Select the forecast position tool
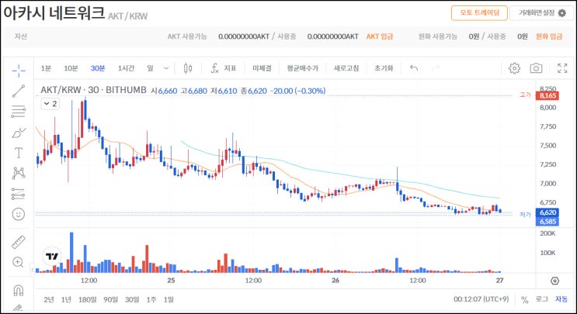The width and height of the screenshot is (577, 314). coord(19,194)
